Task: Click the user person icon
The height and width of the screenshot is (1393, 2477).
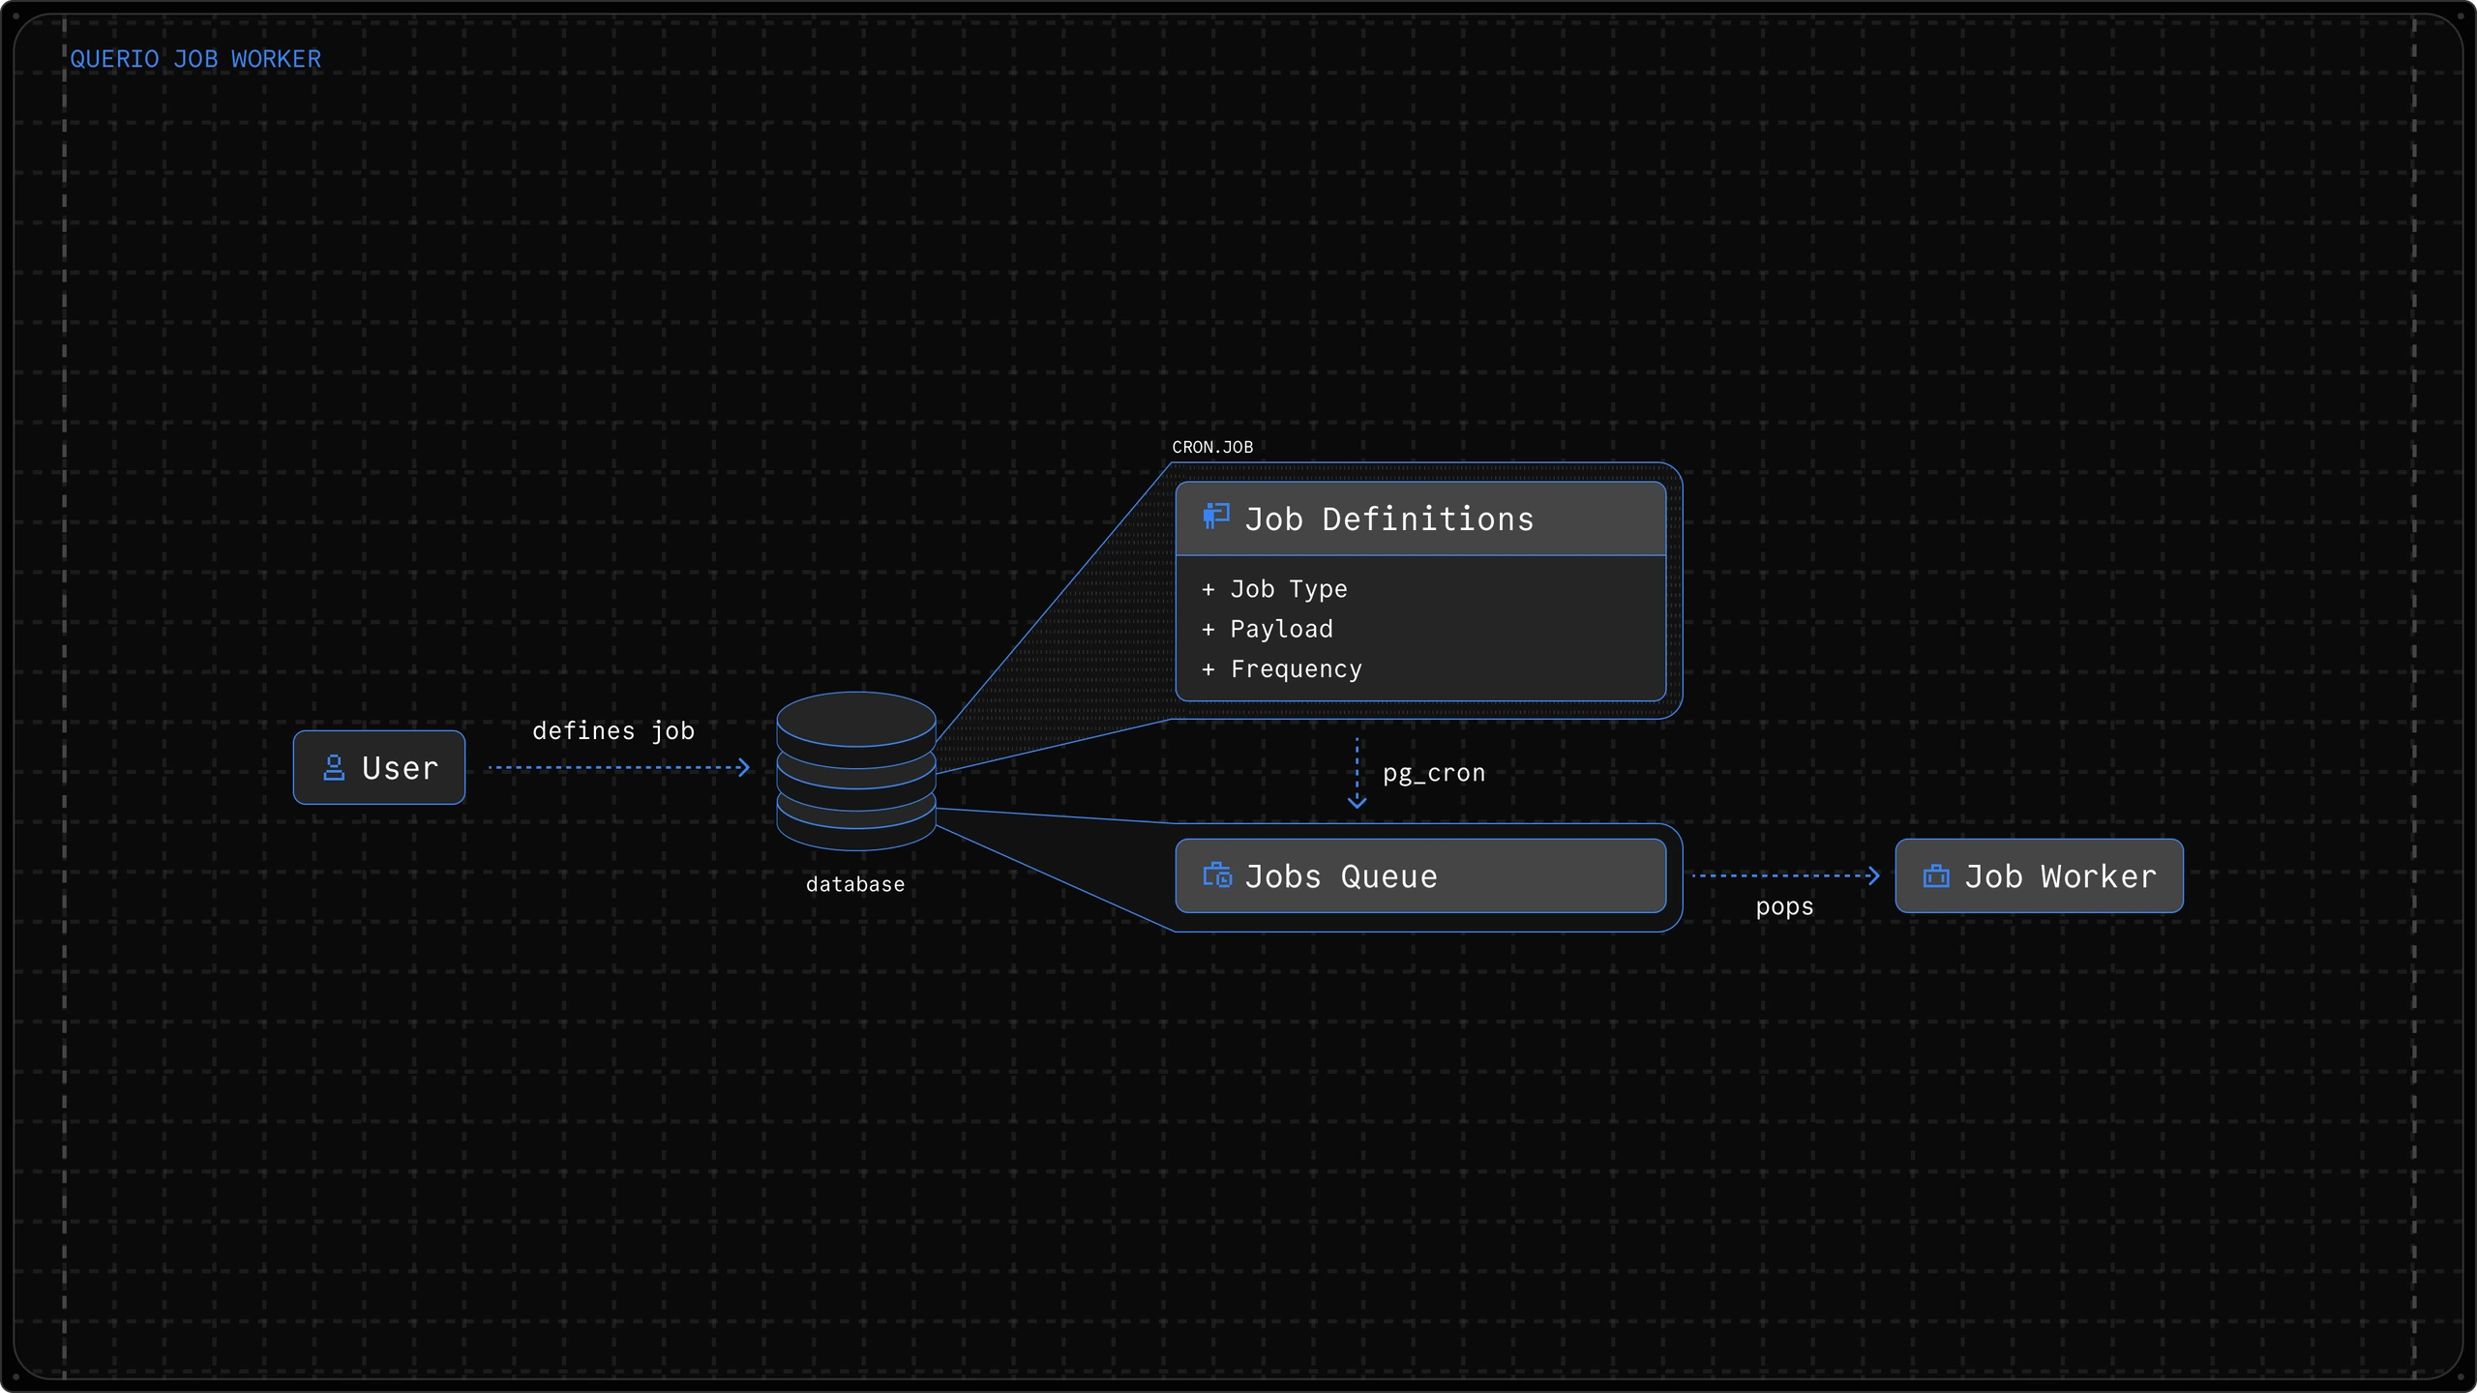Action: click(334, 768)
